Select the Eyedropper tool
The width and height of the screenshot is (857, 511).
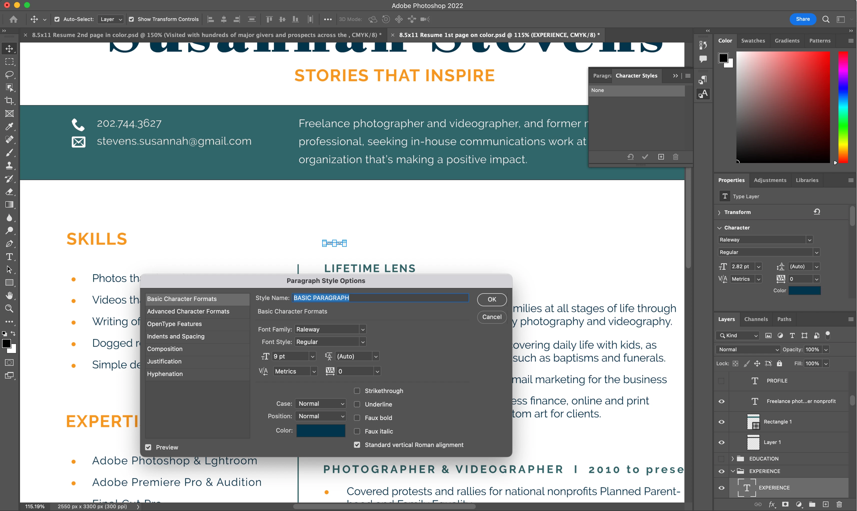click(x=9, y=127)
